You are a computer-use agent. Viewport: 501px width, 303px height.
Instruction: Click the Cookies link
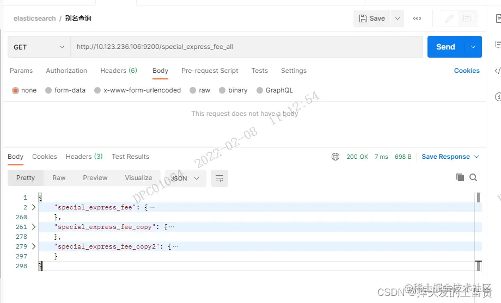467,71
